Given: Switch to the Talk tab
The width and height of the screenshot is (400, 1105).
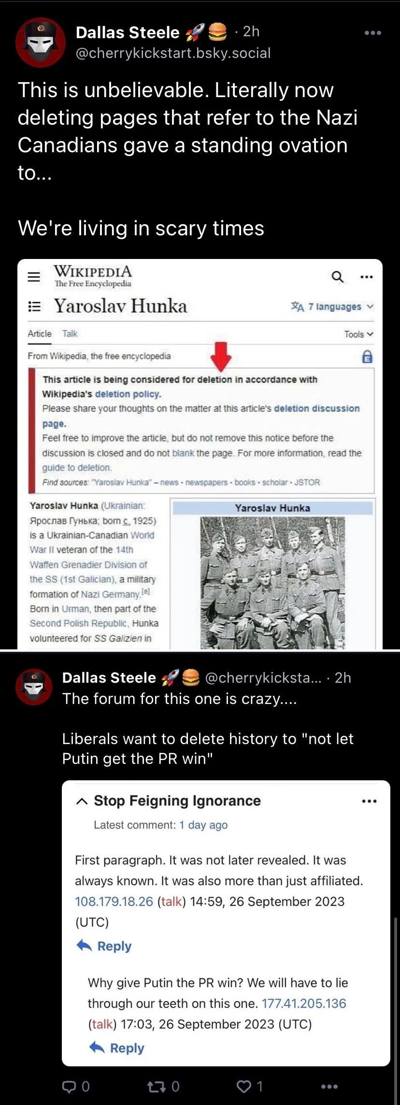Looking at the screenshot, I should [x=70, y=334].
